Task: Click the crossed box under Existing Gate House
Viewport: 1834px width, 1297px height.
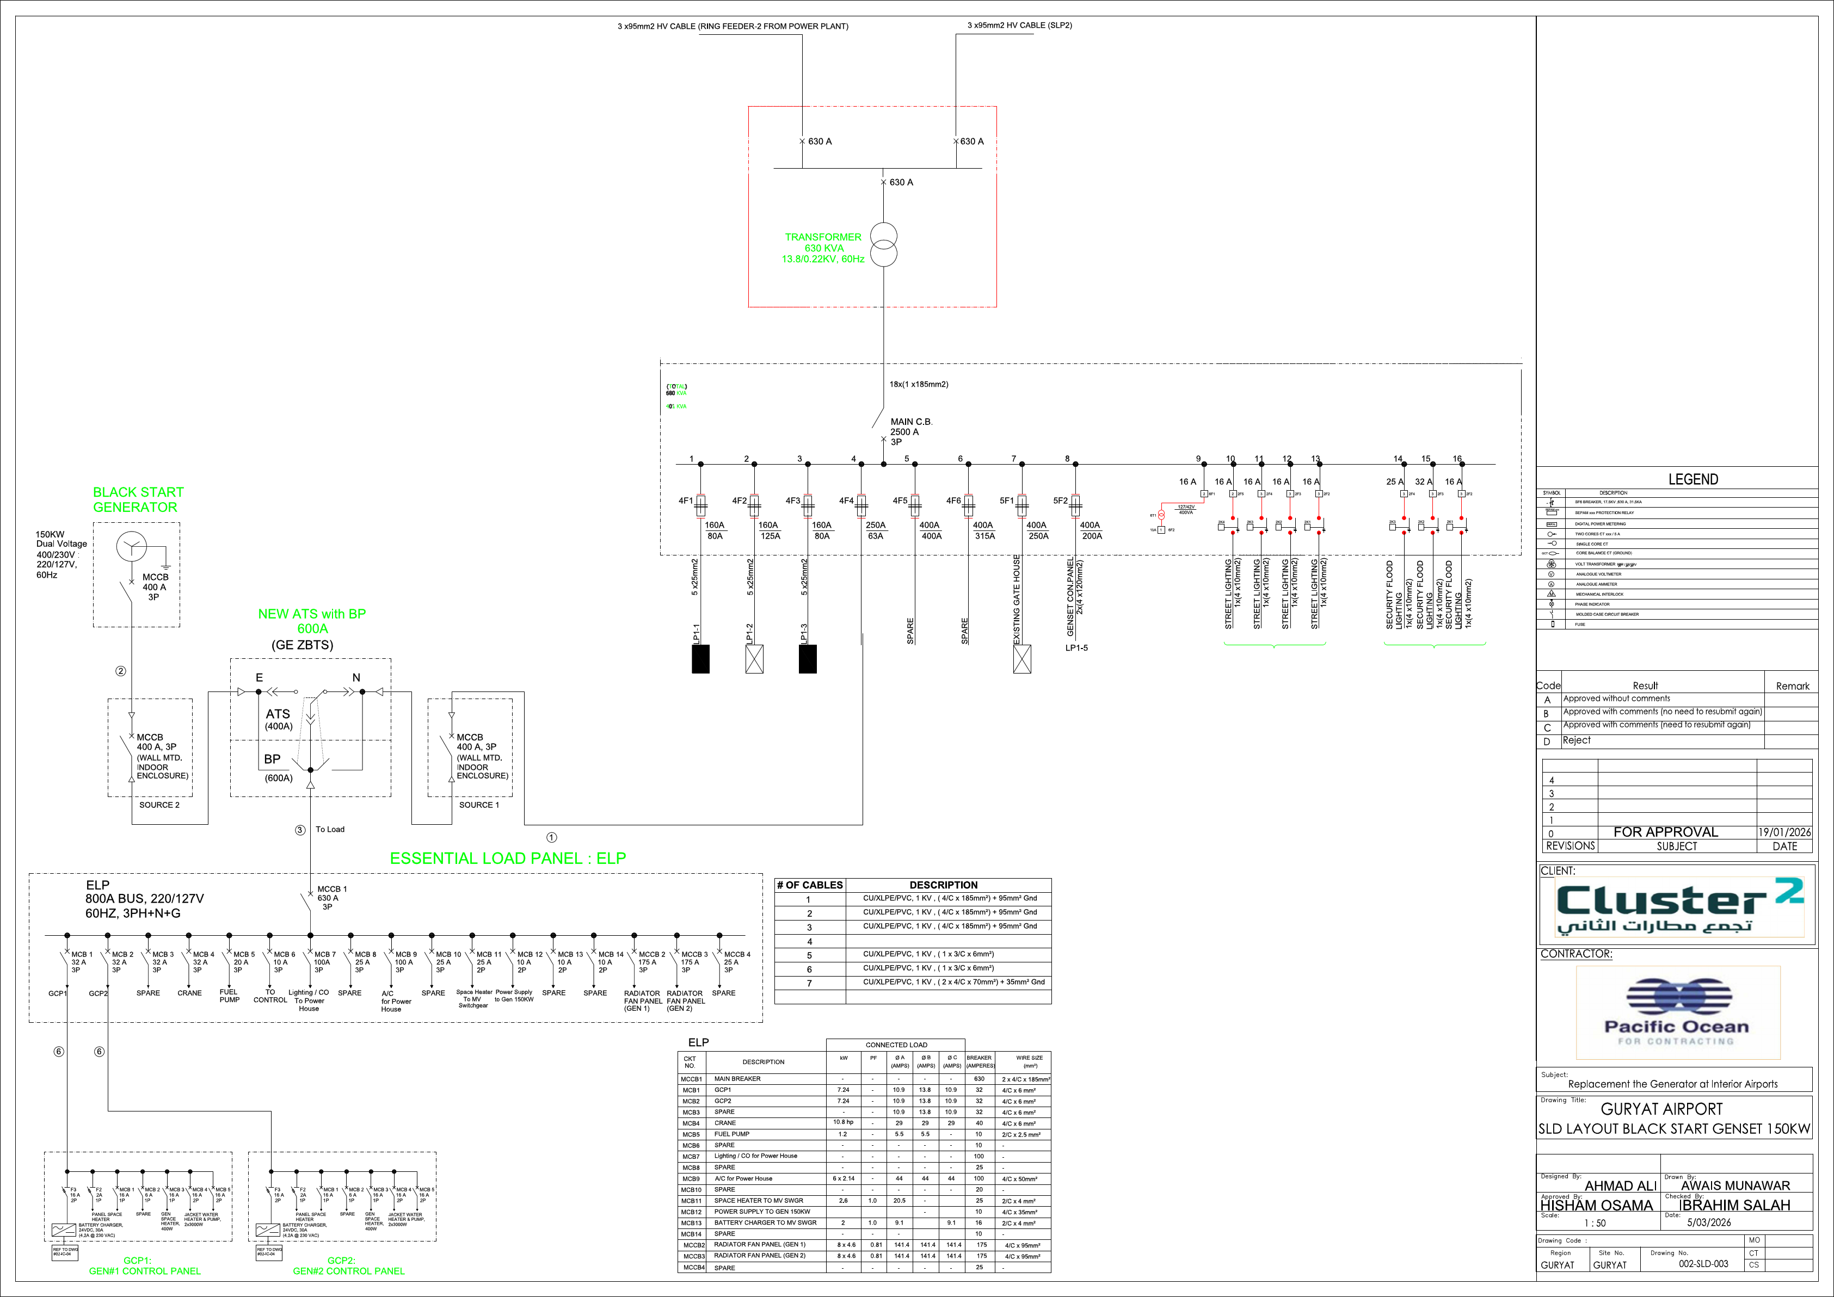Action: click(1021, 659)
